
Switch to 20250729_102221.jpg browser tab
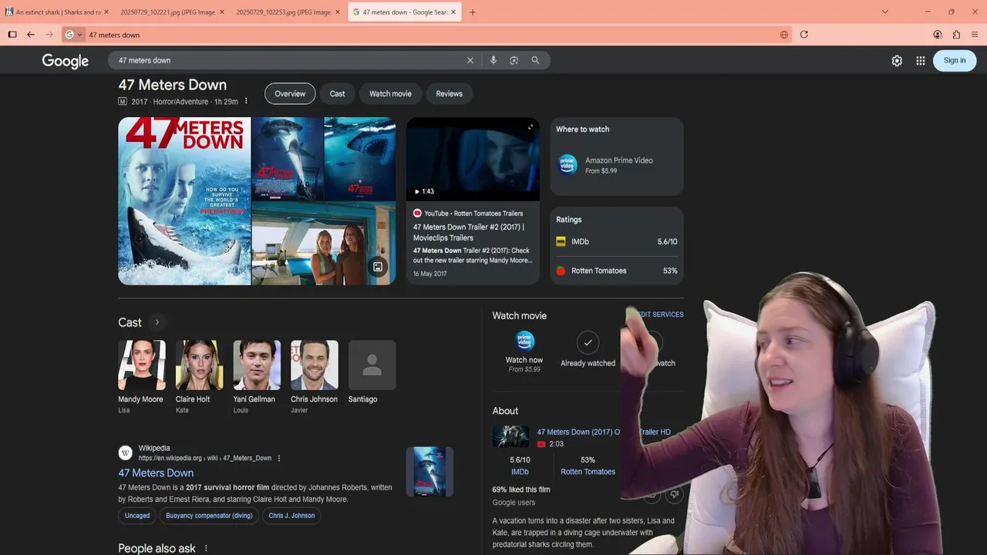click(x=171, y=12)
